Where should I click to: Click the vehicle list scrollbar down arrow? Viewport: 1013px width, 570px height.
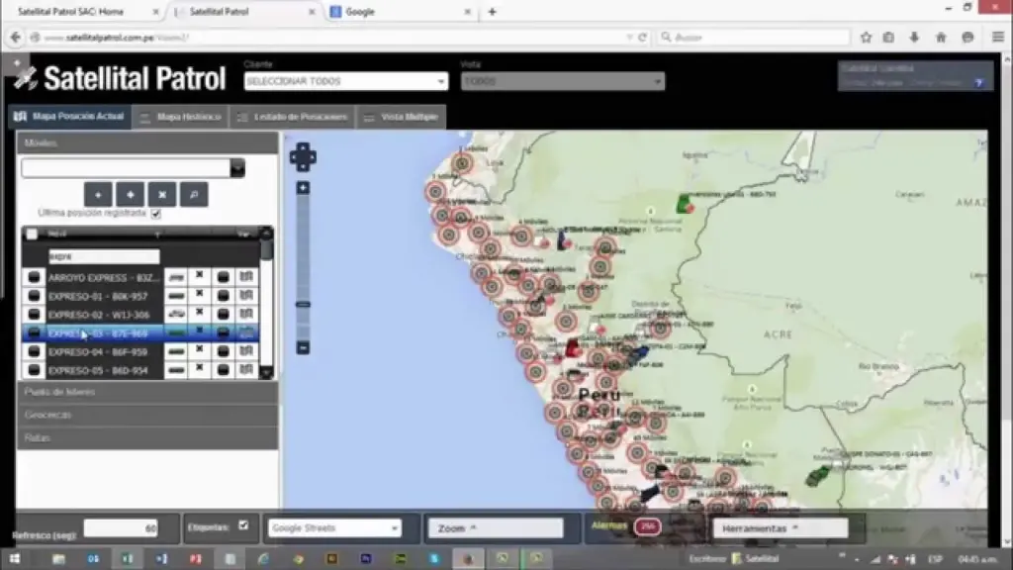[x=266, y=373]
